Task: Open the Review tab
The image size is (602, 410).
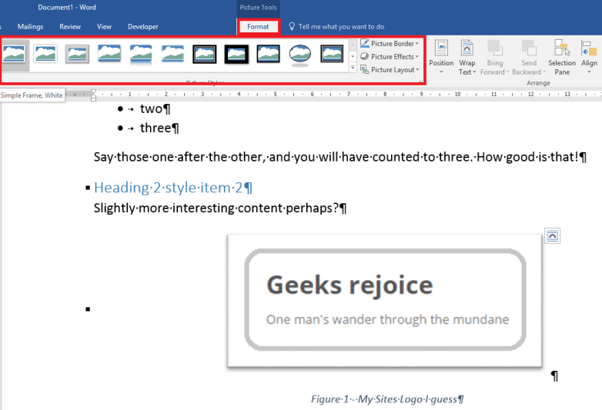Action: pyautogui.click(x=70, y=27)
